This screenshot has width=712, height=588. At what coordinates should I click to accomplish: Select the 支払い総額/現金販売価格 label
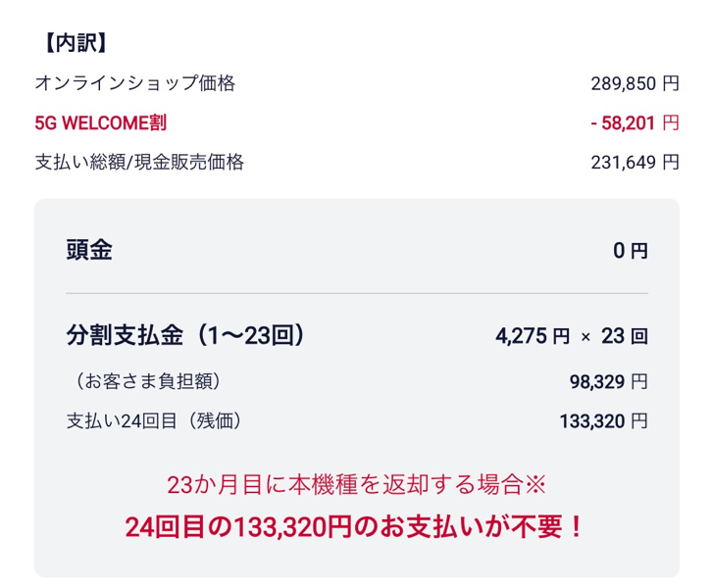[138, 162]
